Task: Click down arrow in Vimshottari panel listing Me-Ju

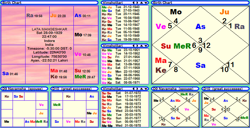Action: 145,3
